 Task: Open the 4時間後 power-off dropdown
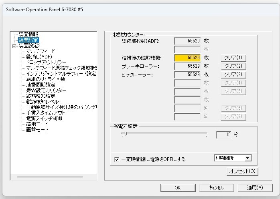point(248,159)
